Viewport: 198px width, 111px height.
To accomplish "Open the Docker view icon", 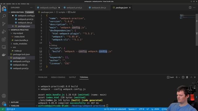I will [4, 55].
